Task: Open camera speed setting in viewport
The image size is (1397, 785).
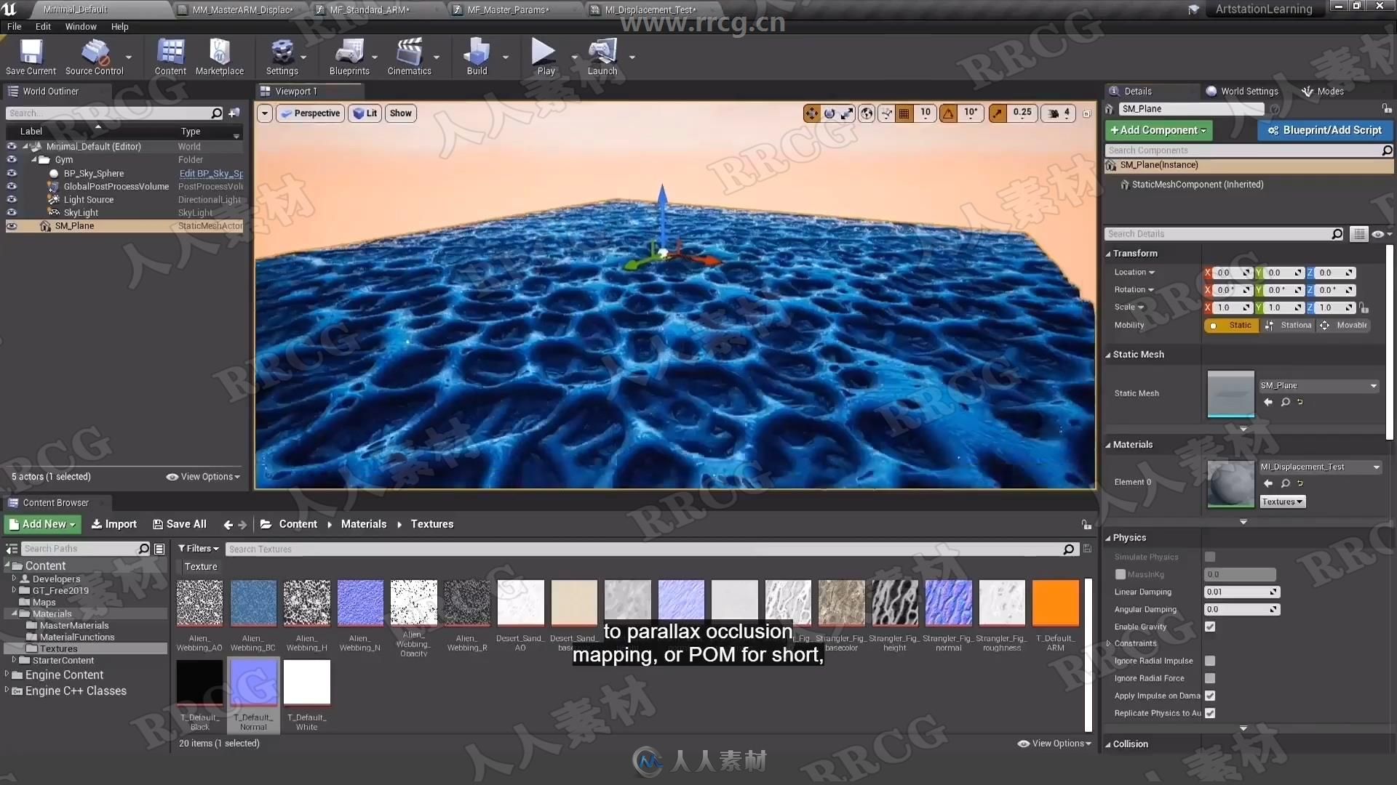Action: point(1059,113)
